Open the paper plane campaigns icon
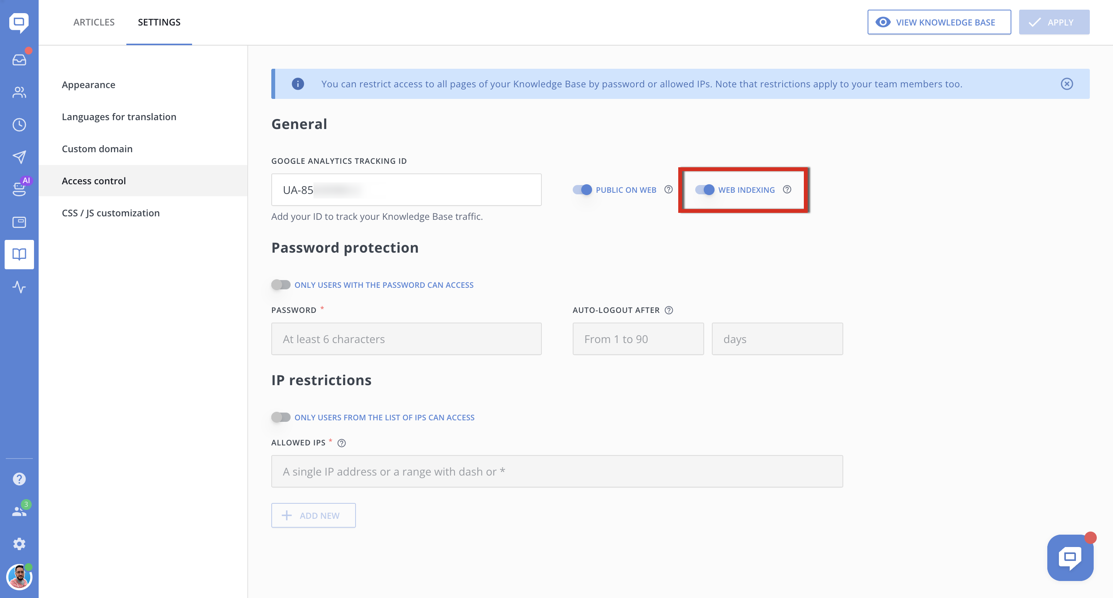This screenshot has height=598, width=1113. tap(19, 157)
